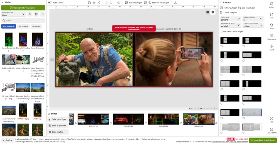The image size is (278, 144).
Task: Toggle the Auto-Layout switch
Action: [50, 3]
